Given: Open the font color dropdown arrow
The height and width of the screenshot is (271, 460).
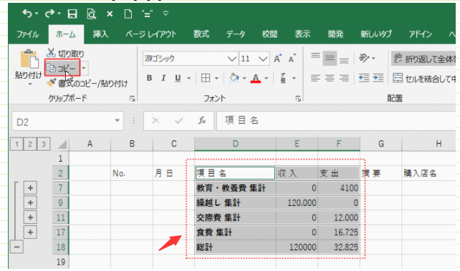Looking at the screenshot, I should [267, 78].
